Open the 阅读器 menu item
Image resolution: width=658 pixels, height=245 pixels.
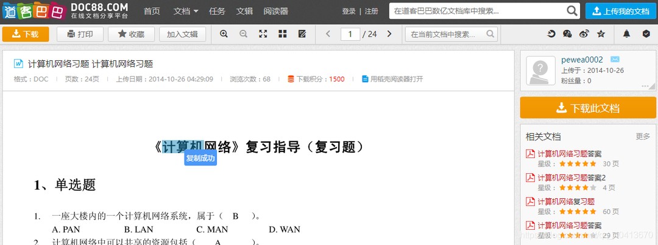pos(276,11)
